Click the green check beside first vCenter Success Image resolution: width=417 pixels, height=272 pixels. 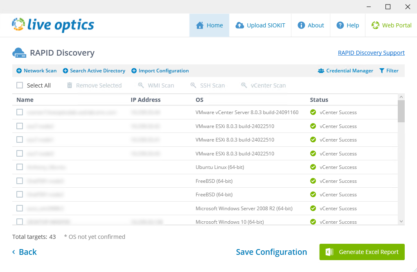coord(313,112)
